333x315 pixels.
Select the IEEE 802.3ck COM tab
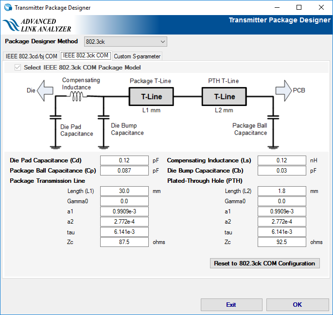tap(86, 56)
